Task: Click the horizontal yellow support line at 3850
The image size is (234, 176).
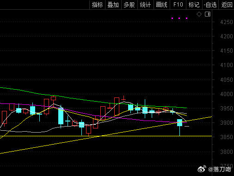Action: click(106, 136)
